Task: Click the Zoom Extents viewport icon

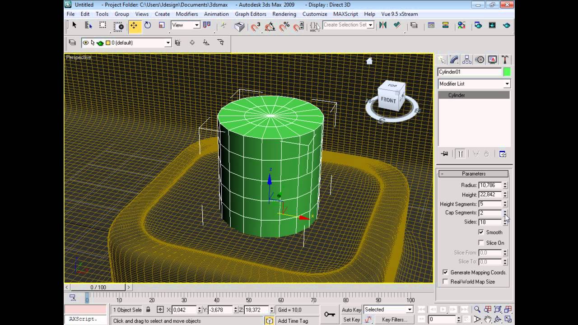Action: [x=498, y=309]
